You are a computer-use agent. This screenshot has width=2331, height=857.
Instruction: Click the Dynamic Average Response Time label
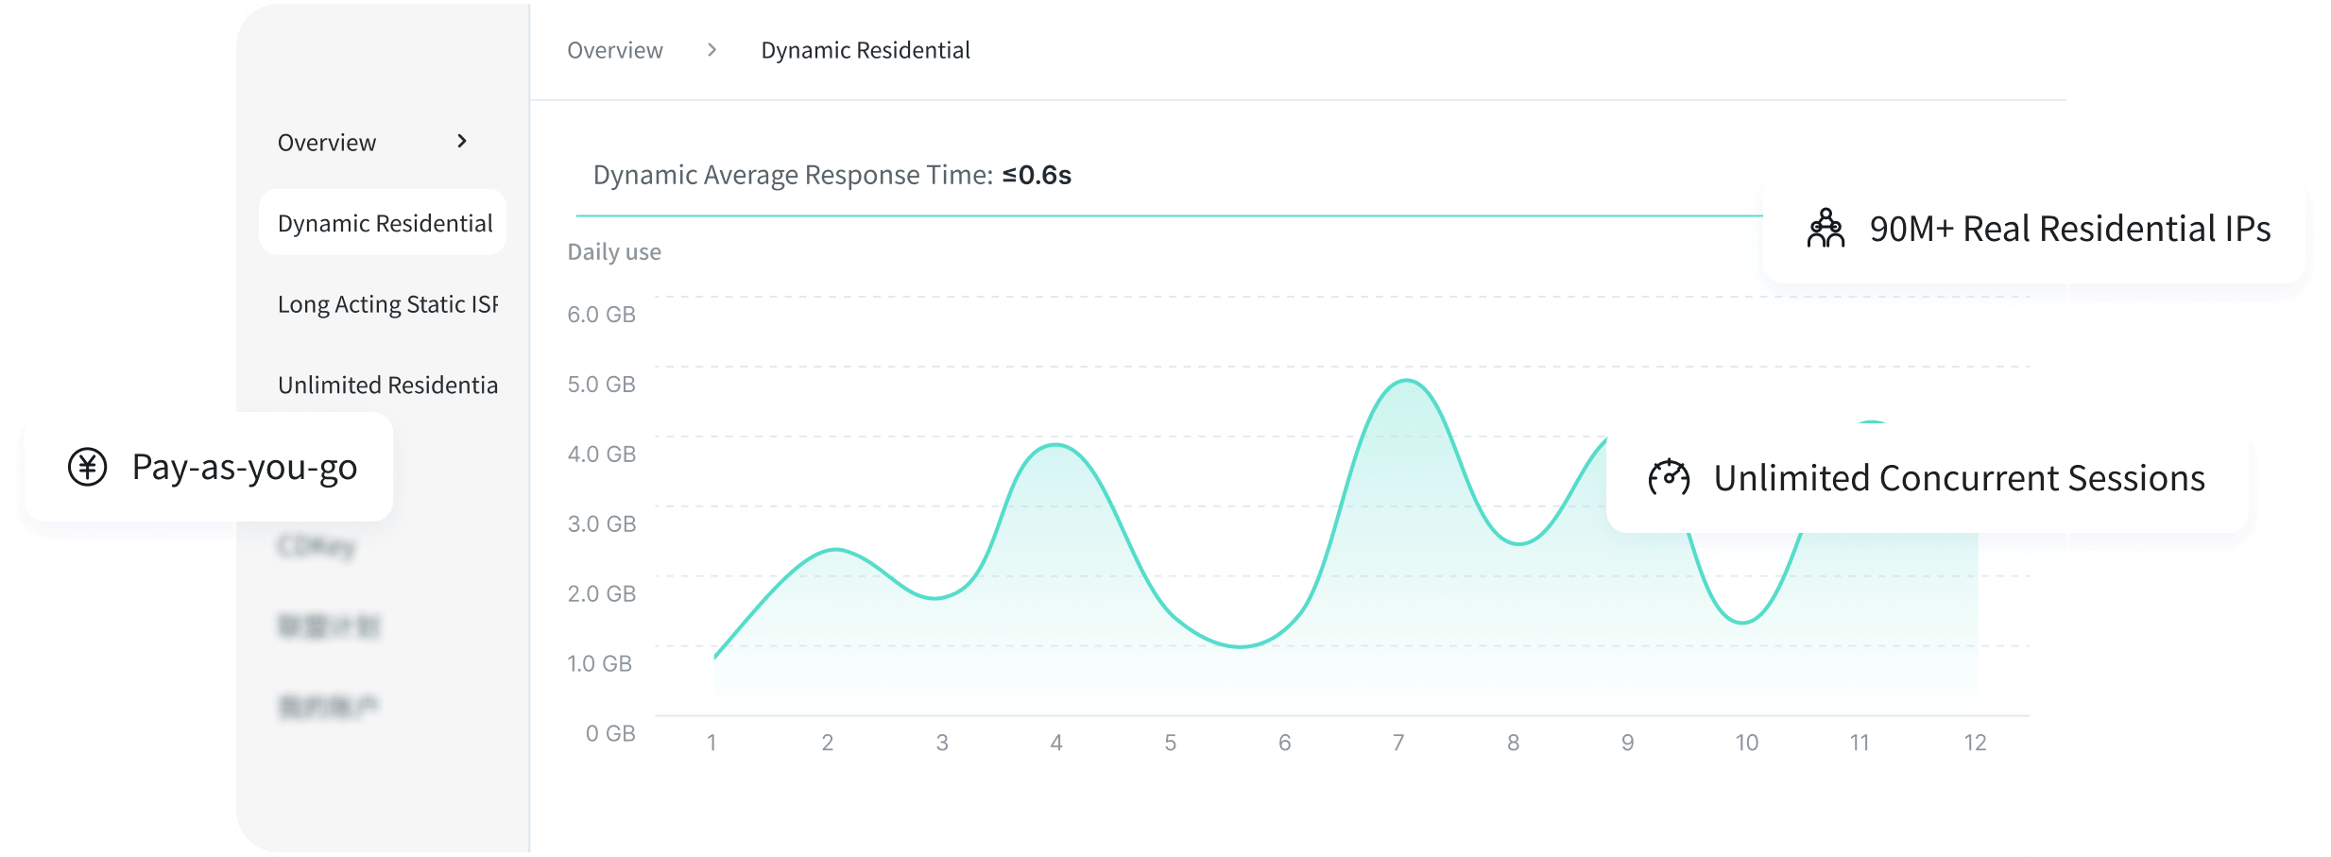(x=793, y=175)
